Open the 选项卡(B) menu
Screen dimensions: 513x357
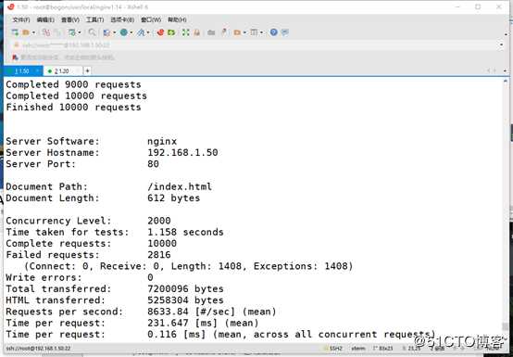tap(122, 20)
